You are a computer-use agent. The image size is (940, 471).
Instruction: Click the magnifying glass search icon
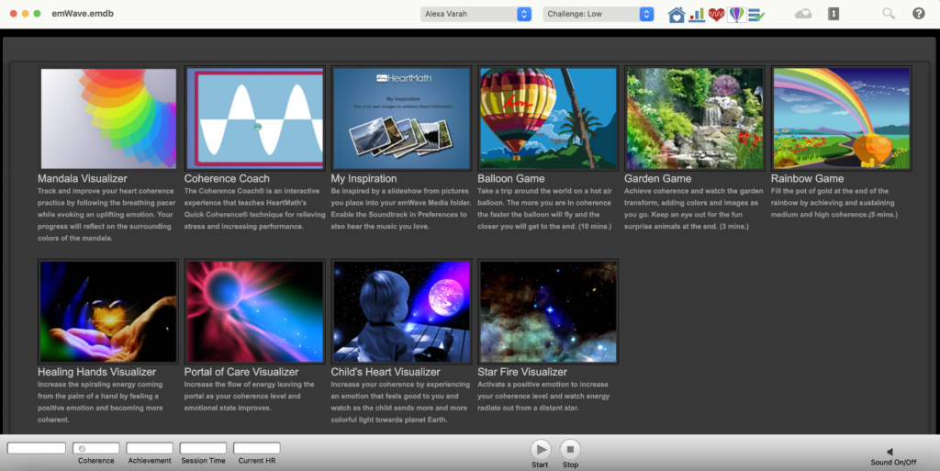click(889, 13)
